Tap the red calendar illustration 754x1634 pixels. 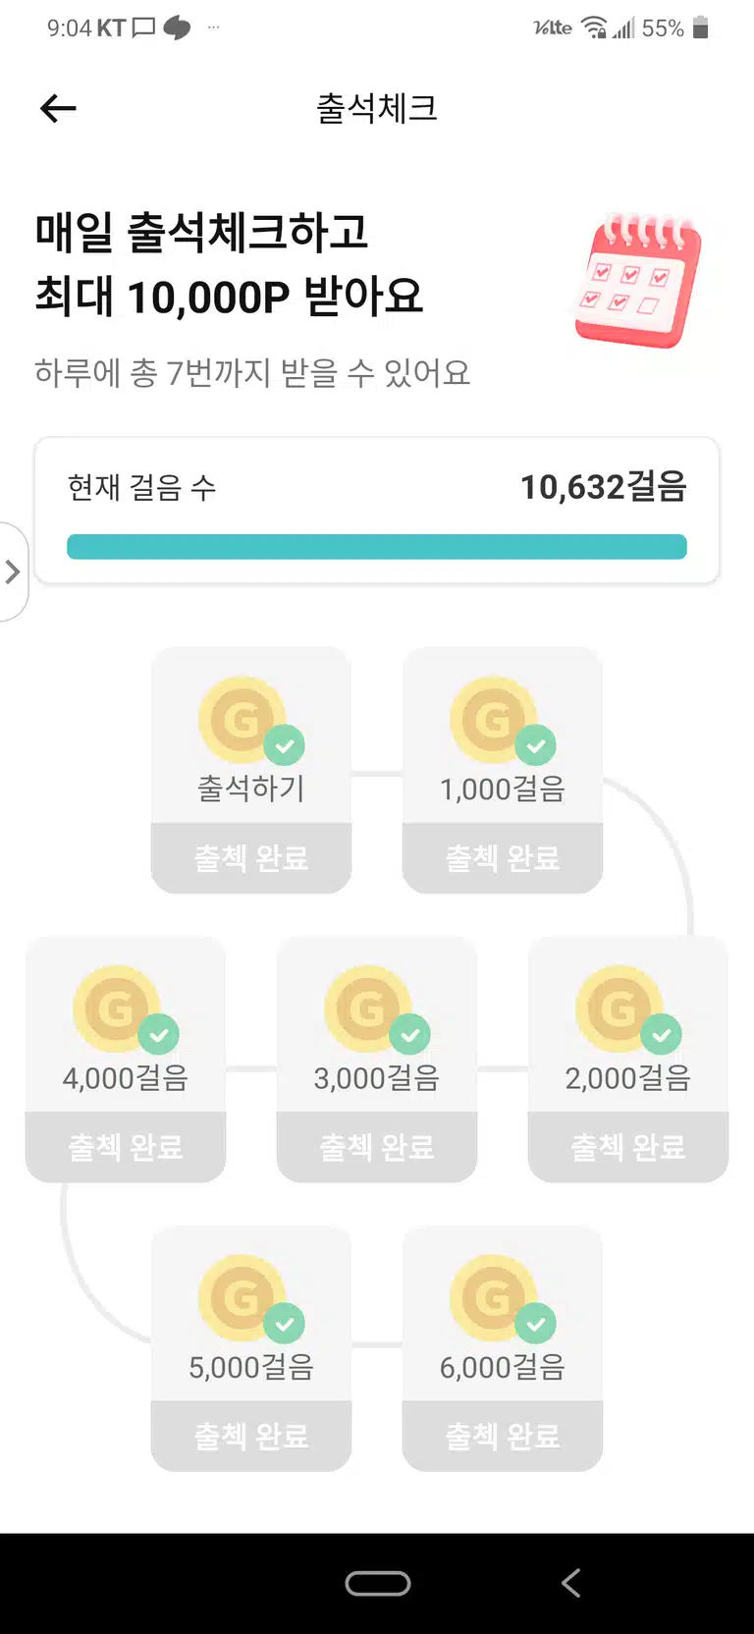(638, 281)
